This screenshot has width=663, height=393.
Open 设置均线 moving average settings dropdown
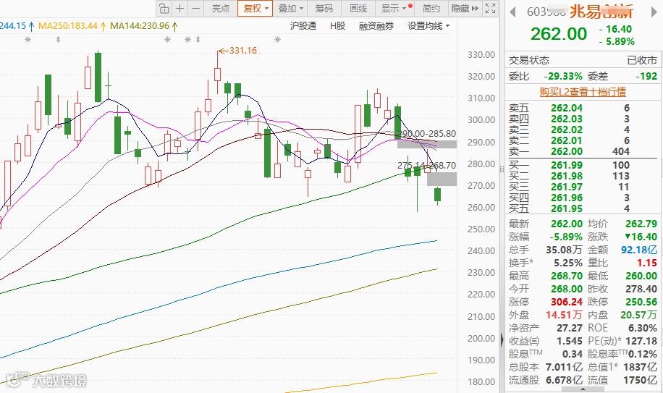(428, 26)
